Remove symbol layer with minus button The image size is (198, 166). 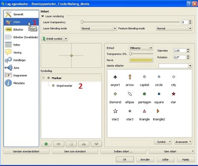(58, 144)
